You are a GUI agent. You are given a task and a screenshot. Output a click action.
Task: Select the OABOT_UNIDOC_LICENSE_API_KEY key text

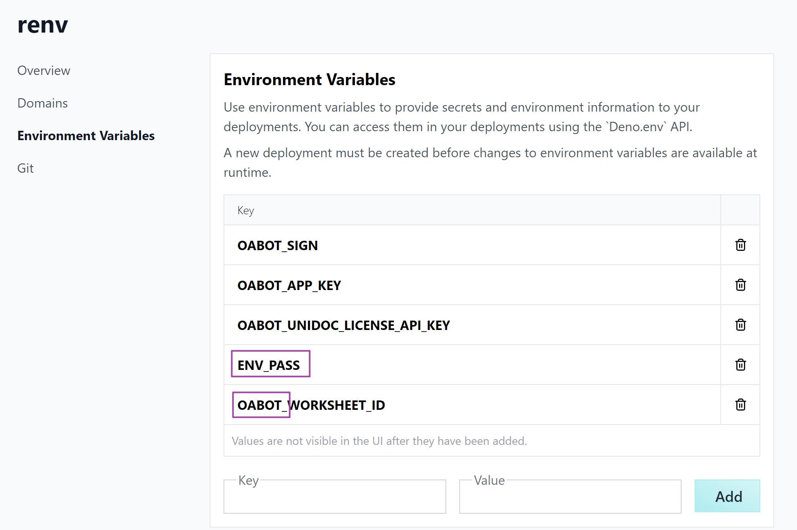[x=343, y=325]
